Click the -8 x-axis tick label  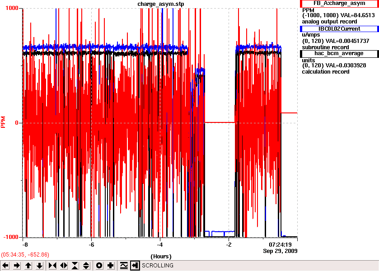point(25,245)
